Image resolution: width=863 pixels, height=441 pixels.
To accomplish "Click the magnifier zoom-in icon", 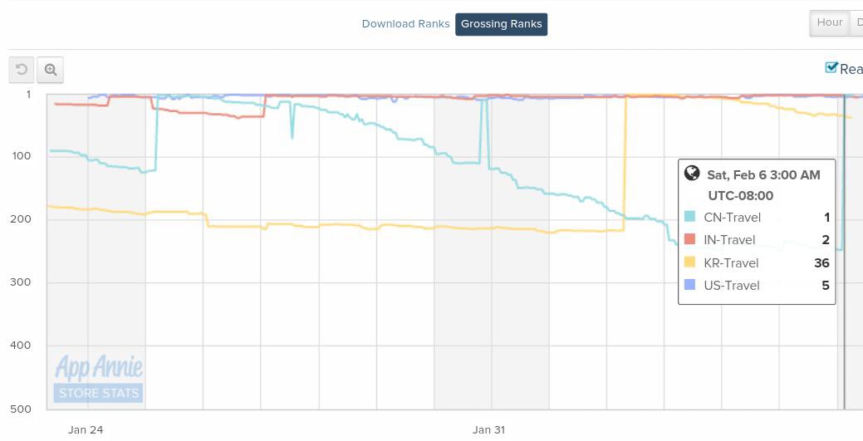I will click(x=51, y=71).
